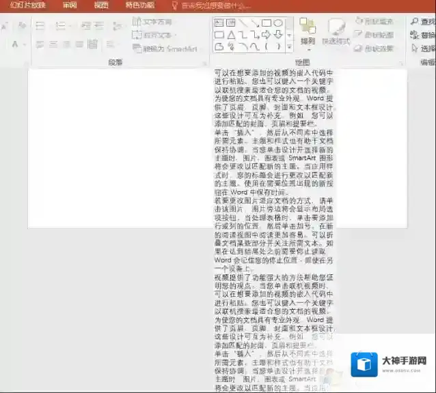Image resolution: width=436 pixels, height=393 pixels.
Task: Select the triangle shape
Action: (x=231, y=35)
